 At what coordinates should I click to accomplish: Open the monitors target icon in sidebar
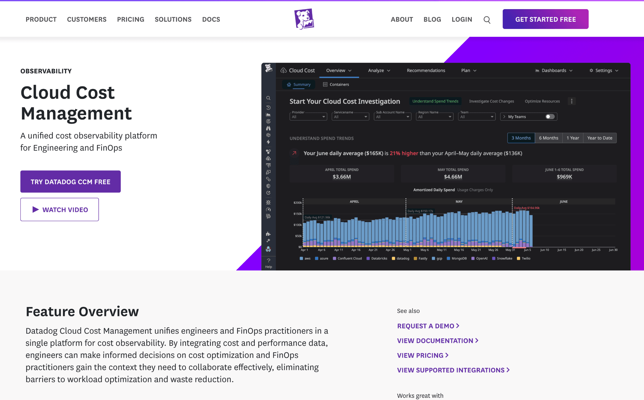click(x=268, y=121)
